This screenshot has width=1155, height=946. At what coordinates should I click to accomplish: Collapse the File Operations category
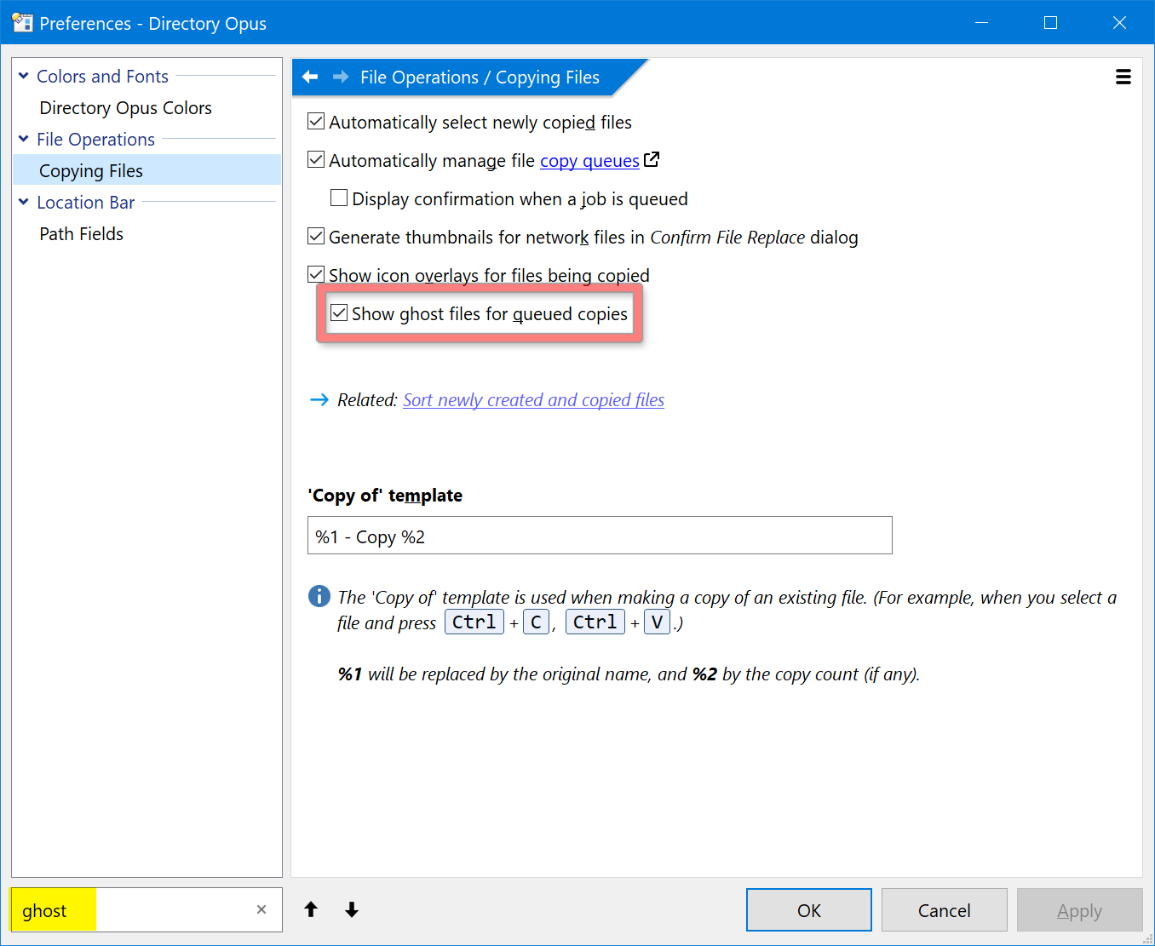pos(24,139)
